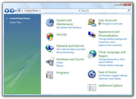Open Clock, Language, and Region heading
This screenshot has height=99, width=136.
coord(112,54)
